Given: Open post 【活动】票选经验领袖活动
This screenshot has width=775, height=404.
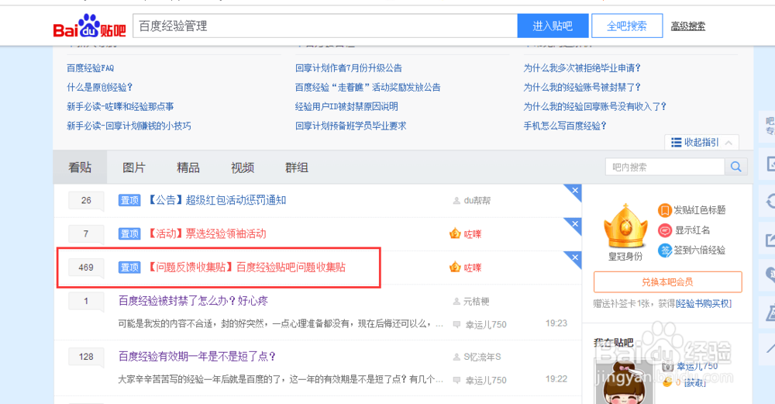Looking at the screenshot, I should coord(207,234).
